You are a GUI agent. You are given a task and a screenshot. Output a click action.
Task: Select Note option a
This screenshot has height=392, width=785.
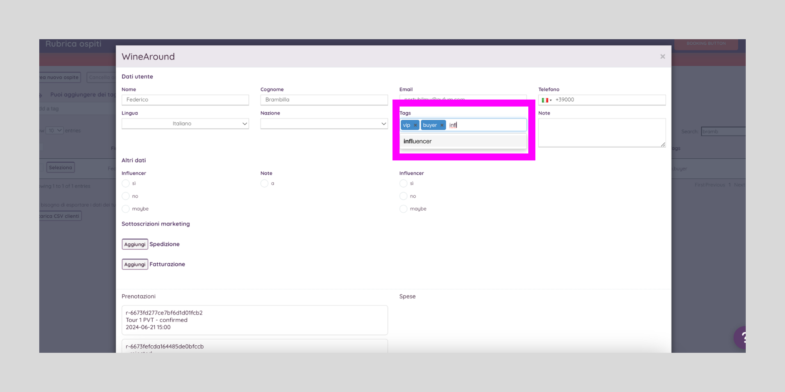pyautogui.click(x=265, y=183)
